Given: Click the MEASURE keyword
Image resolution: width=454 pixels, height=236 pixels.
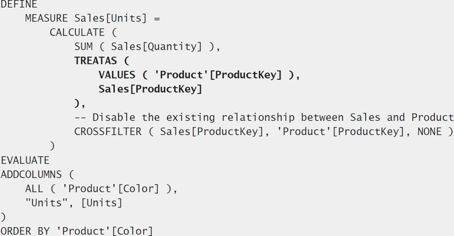Looking at the screenshot, I should 46,18.
